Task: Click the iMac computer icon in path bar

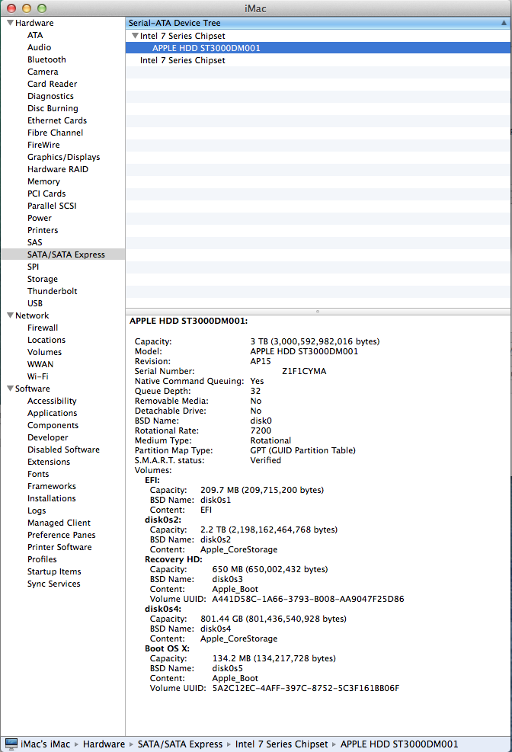Action: [x=11, y=744]
